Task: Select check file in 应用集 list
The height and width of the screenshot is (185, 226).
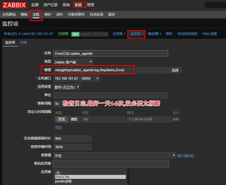Action: pyautogui.click(x=90, y=177)
